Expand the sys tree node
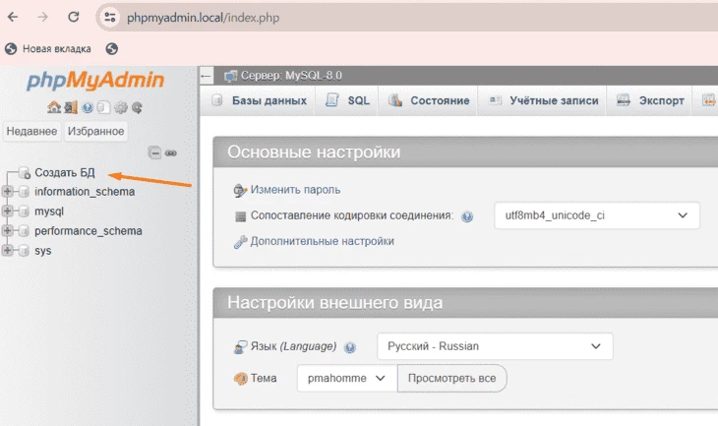The width and height of the screenshot is (718, 426). (7, 250)
